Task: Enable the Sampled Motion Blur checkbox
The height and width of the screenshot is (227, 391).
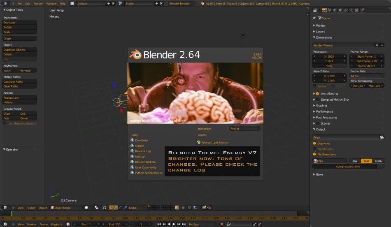Action: point(317,100)
